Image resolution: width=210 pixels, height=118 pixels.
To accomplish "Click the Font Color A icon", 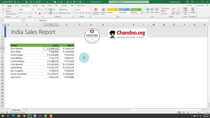I will pyautogui.click(x=40, y=13).
